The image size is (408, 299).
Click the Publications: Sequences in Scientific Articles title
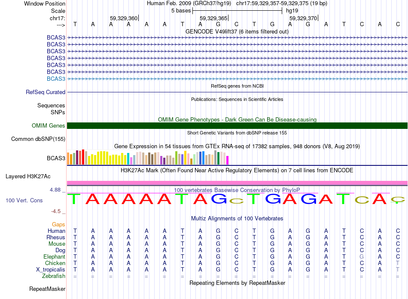pyautogui.click(x=237, y=99)
